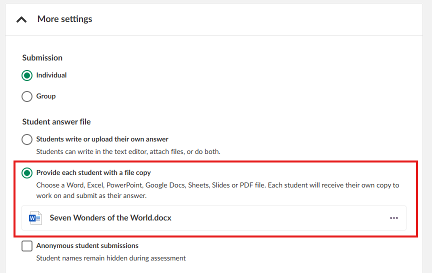The image size is (432, 273).
Task: Select Provide each student with a file copy
Action: coord(27,173)
